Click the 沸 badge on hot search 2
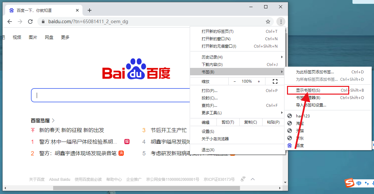374x194 pixels. [x=121, y=153]
